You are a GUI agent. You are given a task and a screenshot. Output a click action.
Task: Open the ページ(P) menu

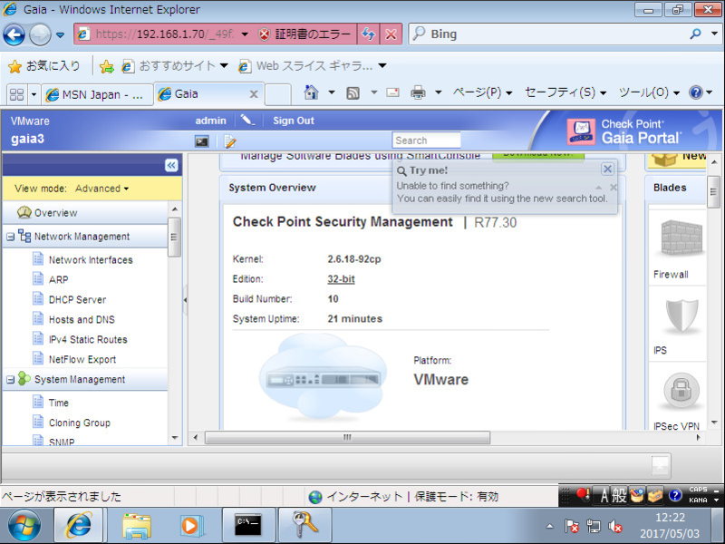click(482, 92)
